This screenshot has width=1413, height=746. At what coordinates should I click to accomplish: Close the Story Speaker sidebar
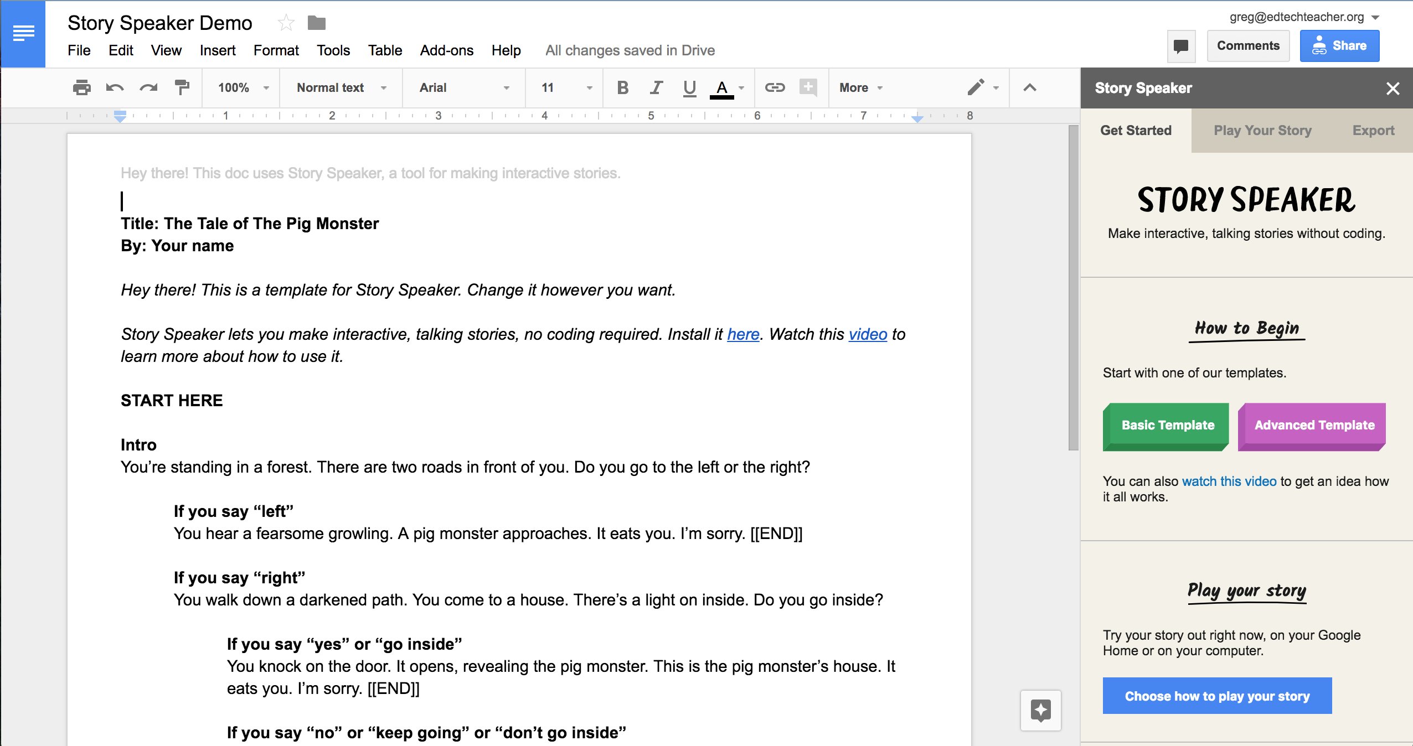tap(1393, 89)
